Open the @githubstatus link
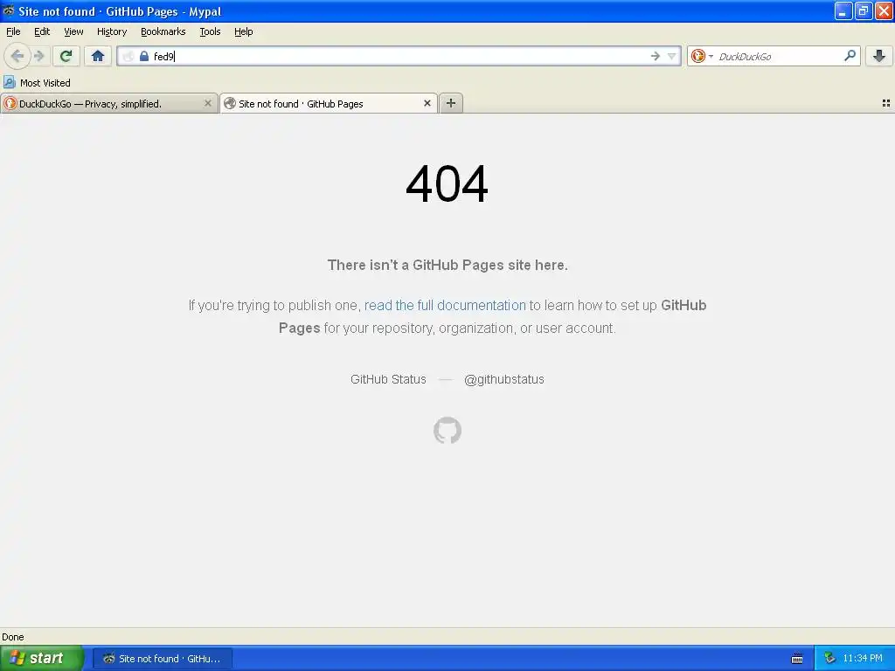The height and width of the screenshot is (671, 895). (504, 379)
